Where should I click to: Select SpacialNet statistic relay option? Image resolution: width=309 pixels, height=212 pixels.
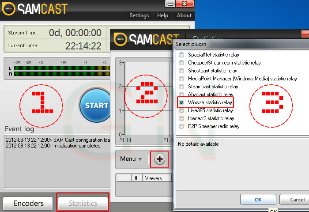181,55
